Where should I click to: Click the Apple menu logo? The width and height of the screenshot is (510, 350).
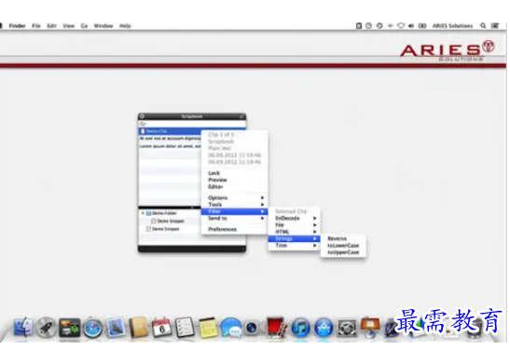click(1, 26)
